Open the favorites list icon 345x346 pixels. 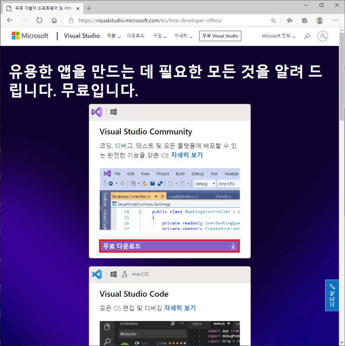pyautogui.click(x=290, y=21)
